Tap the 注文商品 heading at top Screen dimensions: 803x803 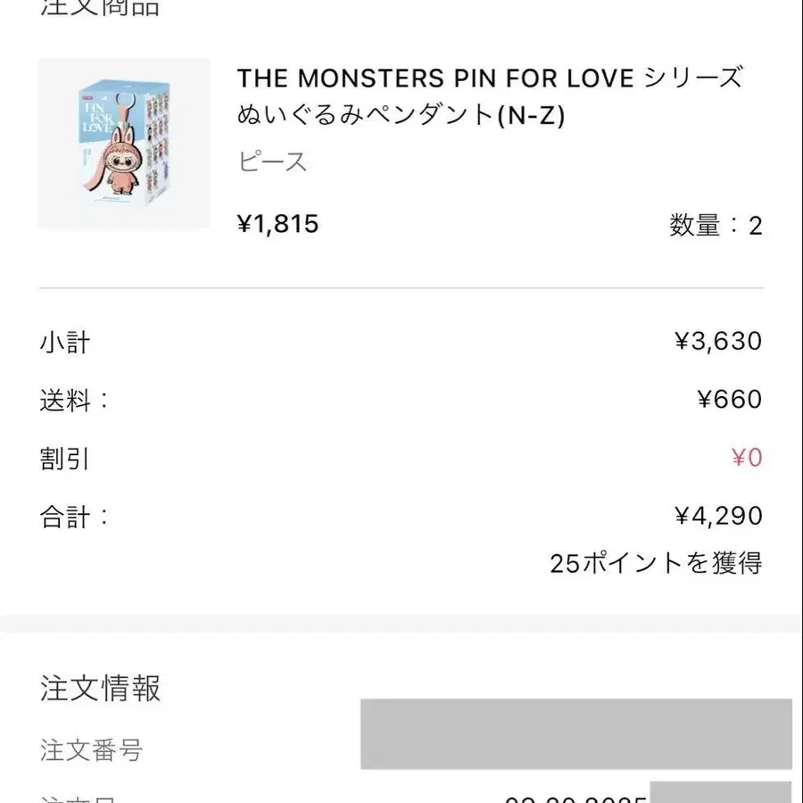coord(100,7)
